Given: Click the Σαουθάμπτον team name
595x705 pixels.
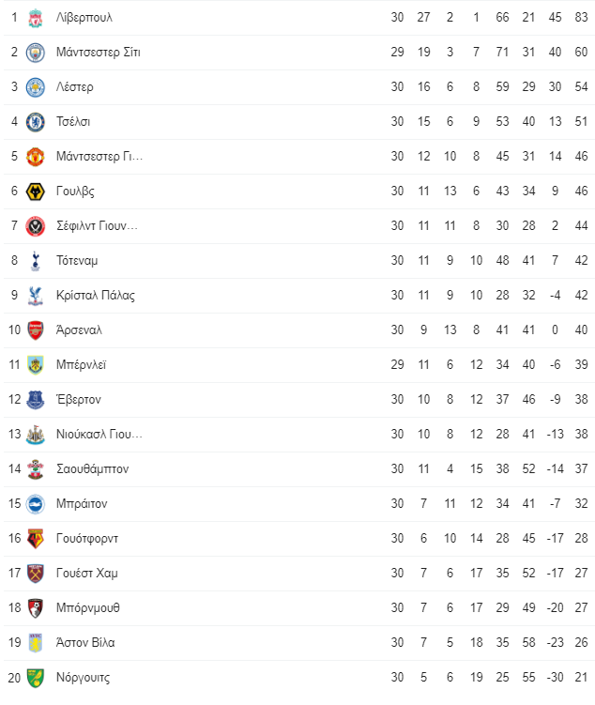Looking at the screenshot, I should click(x=92, y=469).
